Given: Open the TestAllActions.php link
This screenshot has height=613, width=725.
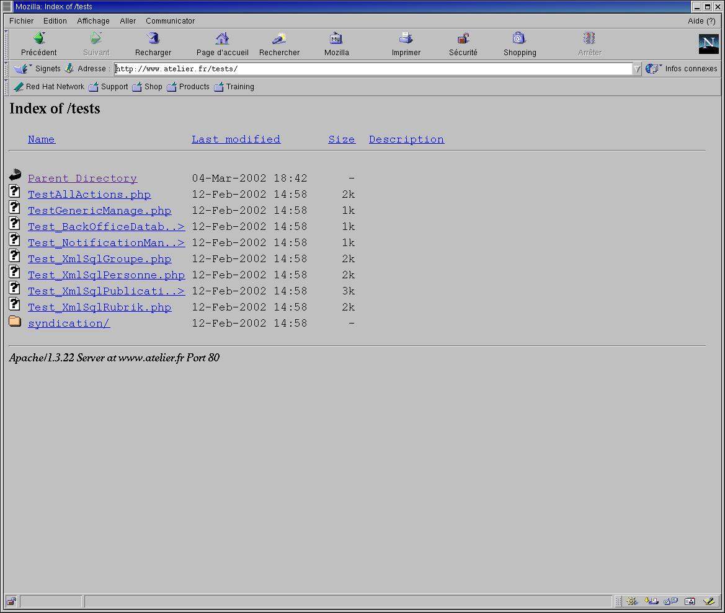Looking at the screenshot, I should (x=89, y=195).
